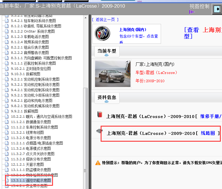Go back via 返回上一页 link
The image size is (222, 189).
(105, 20)
